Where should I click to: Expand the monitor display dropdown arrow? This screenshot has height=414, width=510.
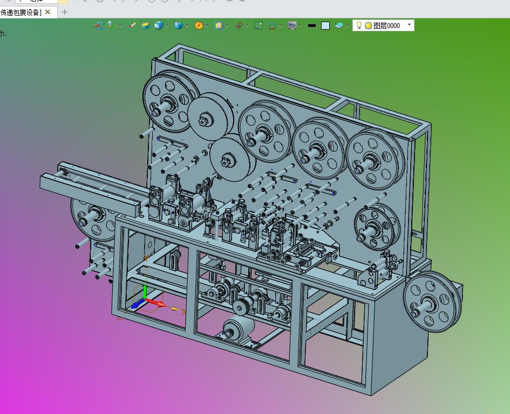click(300, 26)
